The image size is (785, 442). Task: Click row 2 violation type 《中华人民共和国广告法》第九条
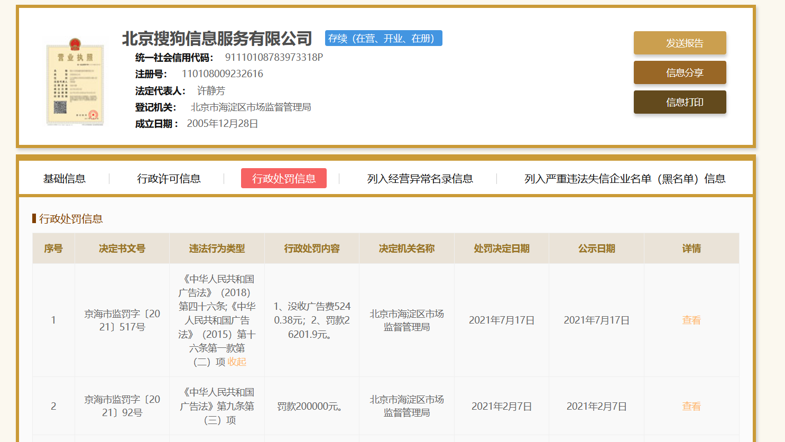[x=217, y=406]
